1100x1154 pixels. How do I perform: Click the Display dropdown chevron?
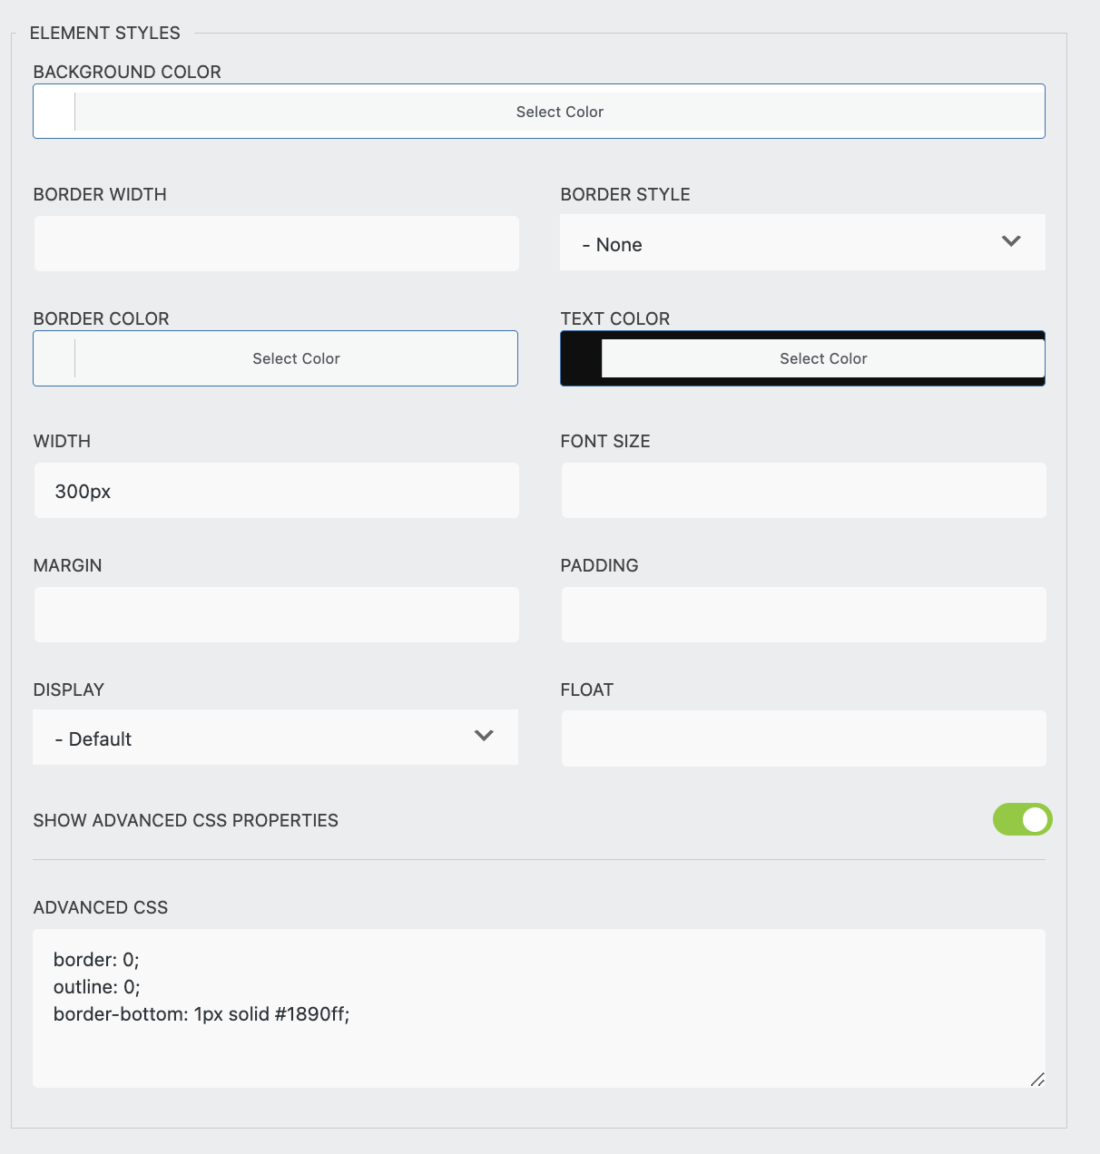coord(484,737)
